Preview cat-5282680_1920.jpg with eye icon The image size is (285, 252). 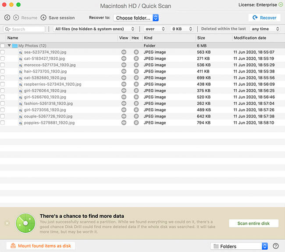pos(124,78)
